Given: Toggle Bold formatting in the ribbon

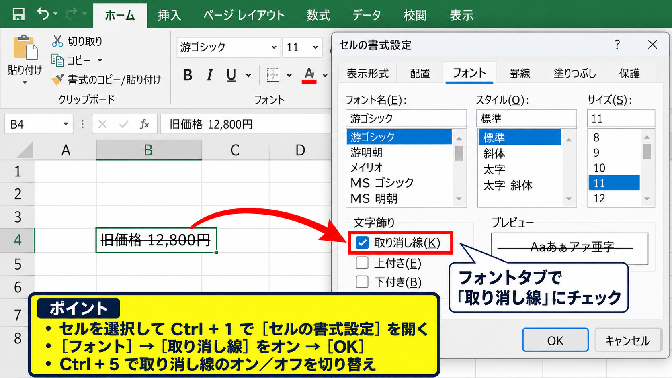Looking at the screenshot, I should tap(188, 75).
